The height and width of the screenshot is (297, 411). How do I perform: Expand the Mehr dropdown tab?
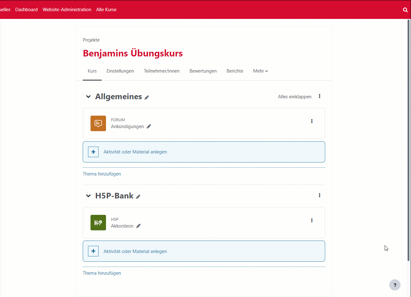(260, 71)
